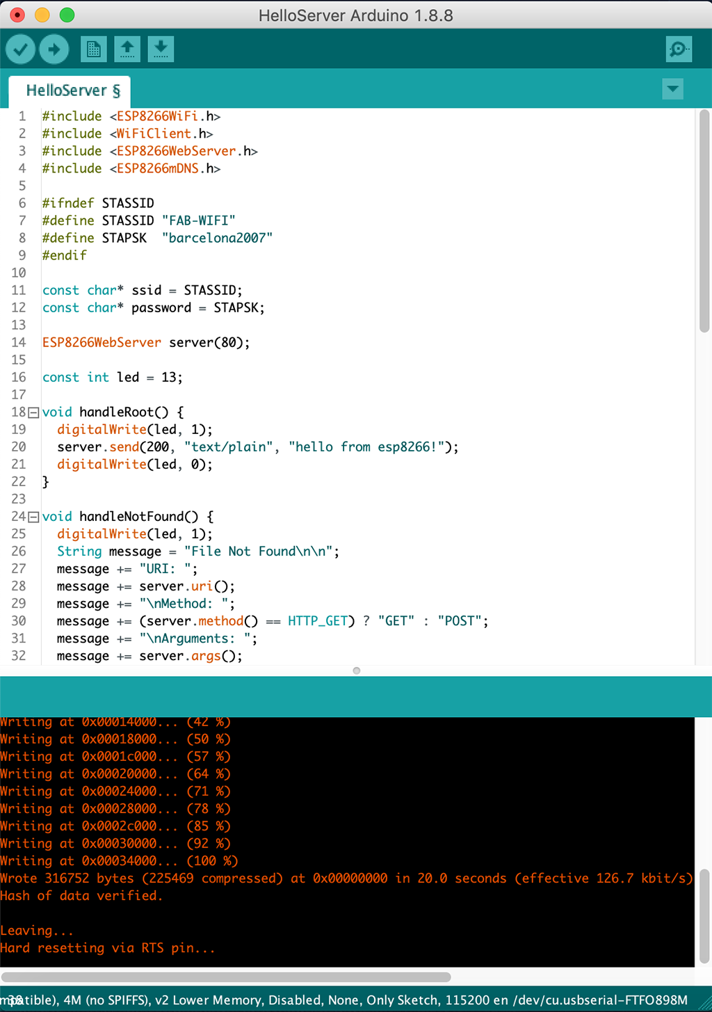Save the sketch with the down-arrow icon
Image resolution: width=712 pixels, height=1012 pixels.
click(x=161, y=49)
